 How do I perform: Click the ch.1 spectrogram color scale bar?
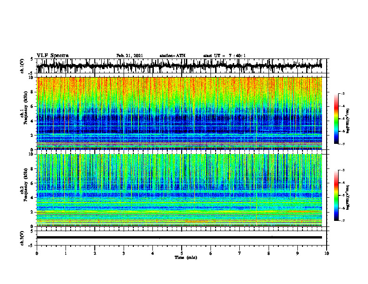click(336, 119)
